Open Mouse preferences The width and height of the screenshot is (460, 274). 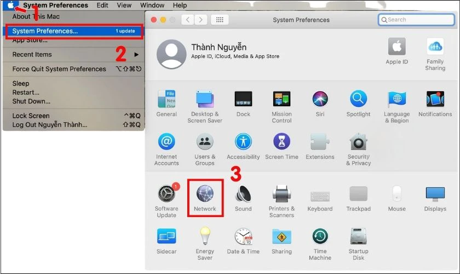pos(396,198)
